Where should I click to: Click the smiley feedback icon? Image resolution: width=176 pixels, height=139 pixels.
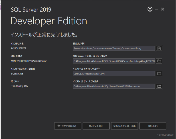point(150,9)
